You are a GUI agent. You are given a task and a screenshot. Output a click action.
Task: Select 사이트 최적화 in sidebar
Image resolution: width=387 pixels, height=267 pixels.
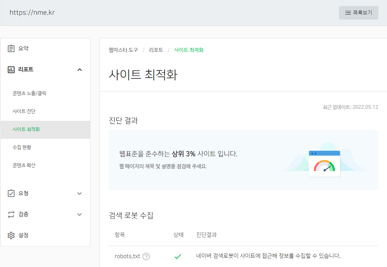[x=45, y=129]
